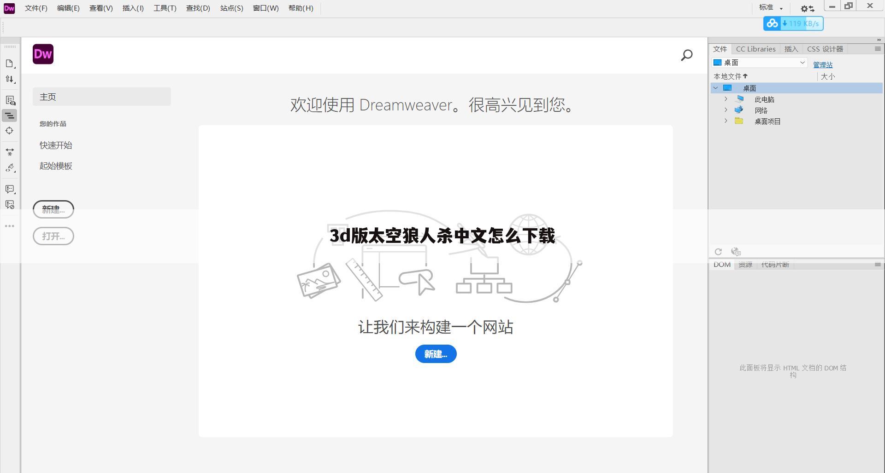This screenshot has width=885, height=473.
Task: Click the 管理站 link
Action: click(823, 65)
